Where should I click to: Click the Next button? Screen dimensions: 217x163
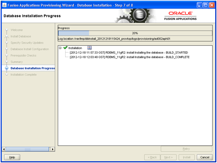click(168, 157)
